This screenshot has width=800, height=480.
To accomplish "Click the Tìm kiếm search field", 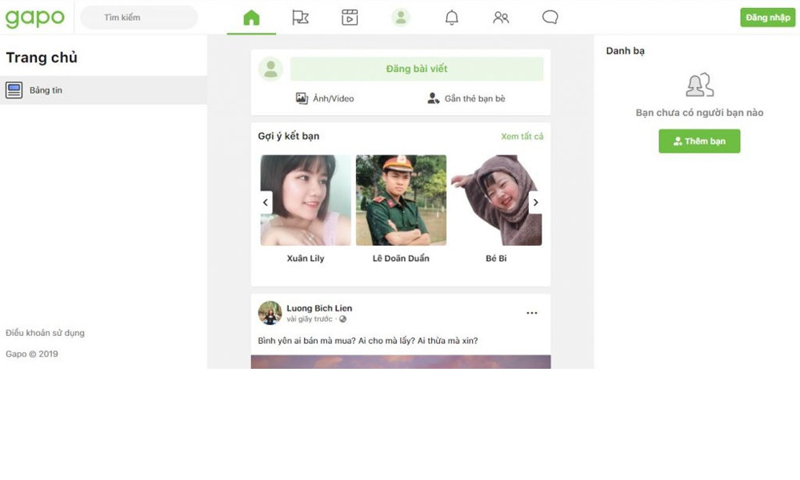I will tap(139, 18).
